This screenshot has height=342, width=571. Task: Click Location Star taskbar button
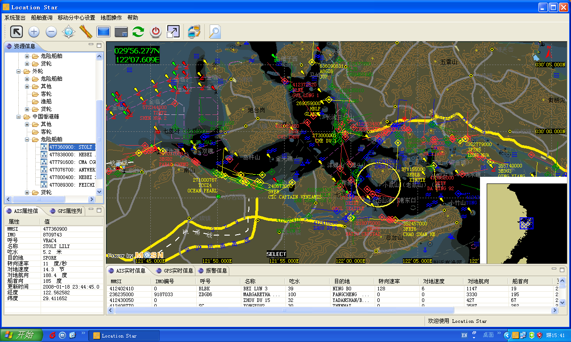tap(124, 335)
